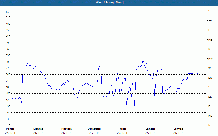Select the 360 degree axis label
218x136 pixels.
pyautogui.click(x=8, y=49)
